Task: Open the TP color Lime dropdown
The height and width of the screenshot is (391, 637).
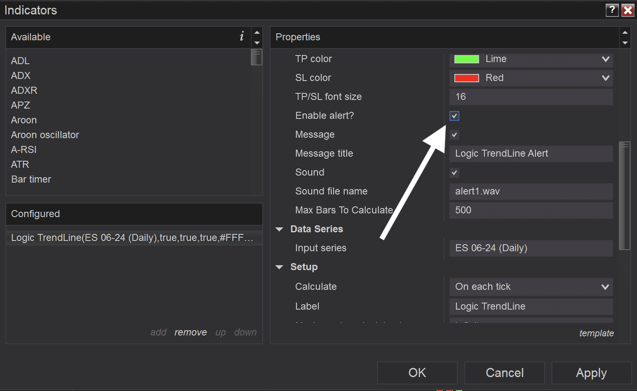Action: click(531, 59)
